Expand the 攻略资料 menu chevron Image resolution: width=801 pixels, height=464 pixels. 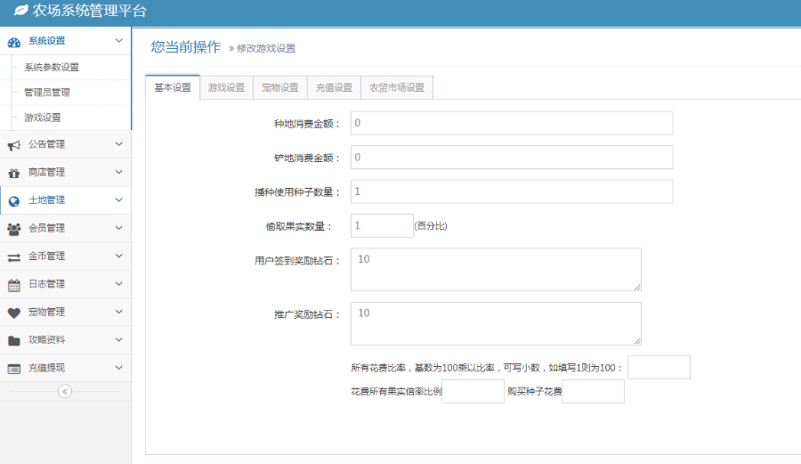118,340
